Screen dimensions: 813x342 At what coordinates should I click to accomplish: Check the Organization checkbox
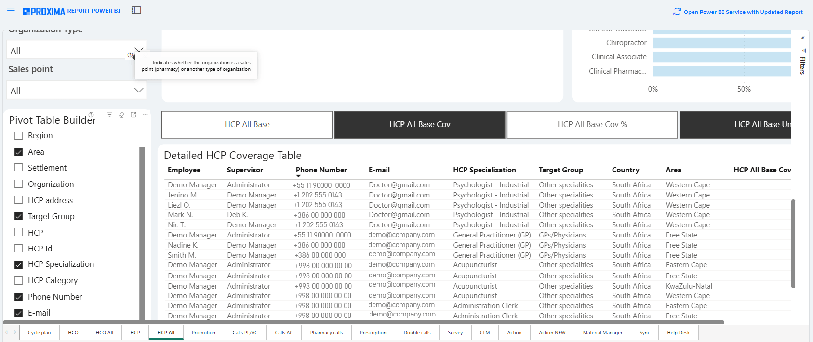(19, 184)
